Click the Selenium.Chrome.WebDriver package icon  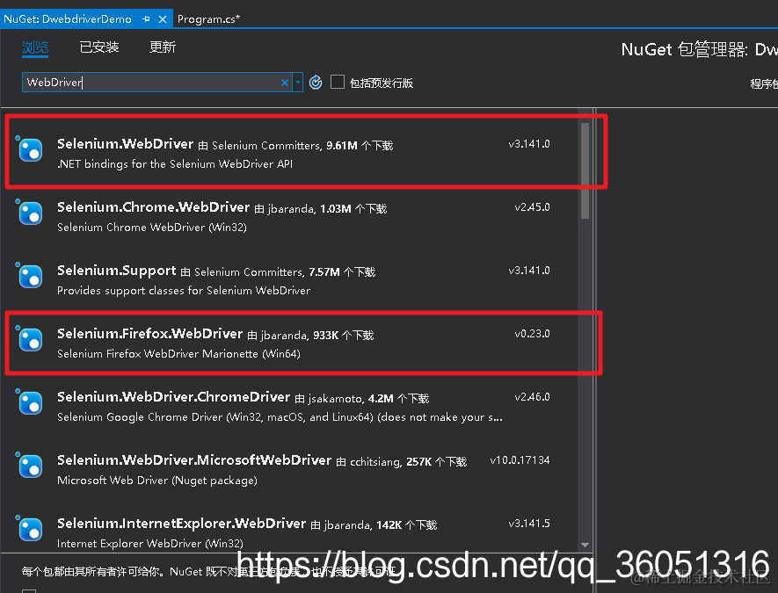[x=30, y=213]
